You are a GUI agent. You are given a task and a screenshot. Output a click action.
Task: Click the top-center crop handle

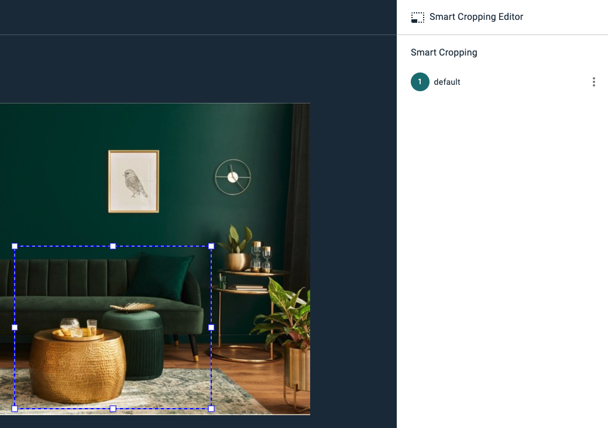click(113, 246)
